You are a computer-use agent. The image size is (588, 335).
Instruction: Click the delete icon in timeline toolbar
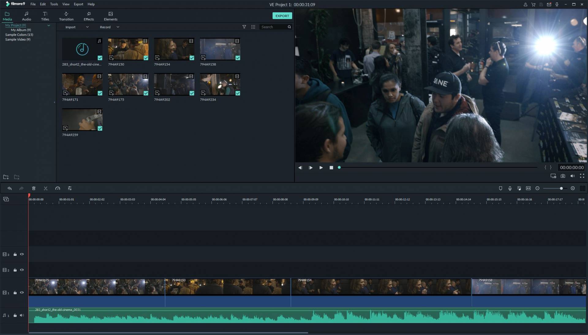pyautogui.click(x=33, y=188)
